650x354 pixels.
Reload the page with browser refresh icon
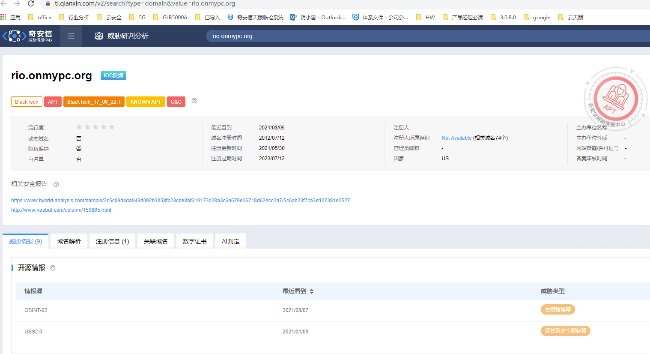[x=31, y=4]
